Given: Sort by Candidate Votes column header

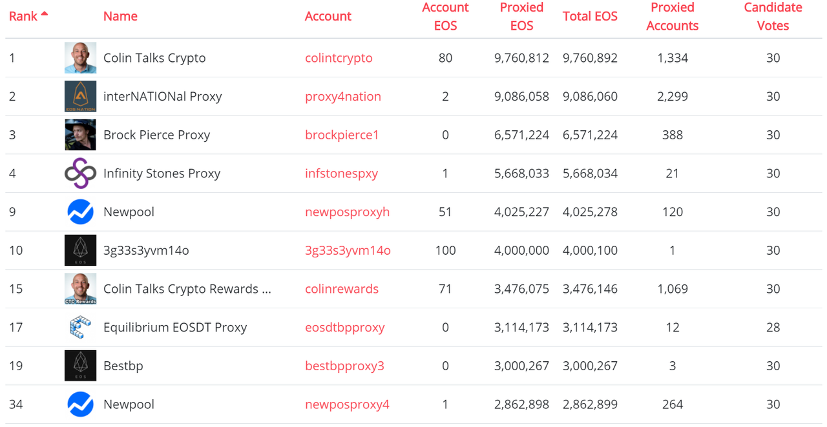Looking at the screenshot, I should [x=773, y=17].
